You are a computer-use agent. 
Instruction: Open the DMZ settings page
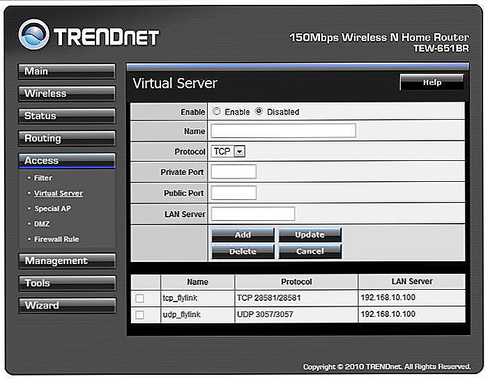44,224
